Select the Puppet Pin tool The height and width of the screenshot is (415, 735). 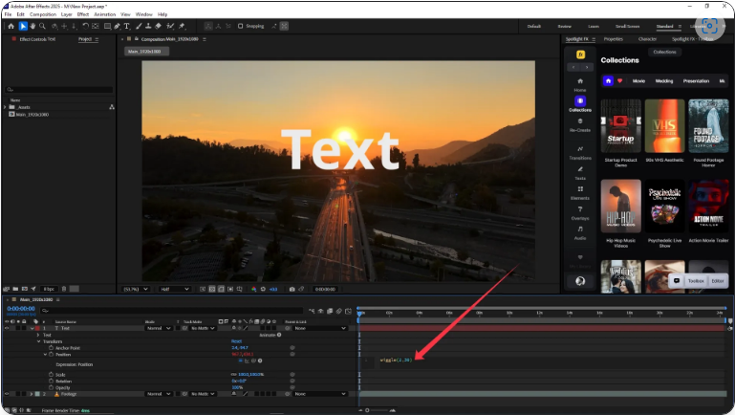tap(182, 26)
